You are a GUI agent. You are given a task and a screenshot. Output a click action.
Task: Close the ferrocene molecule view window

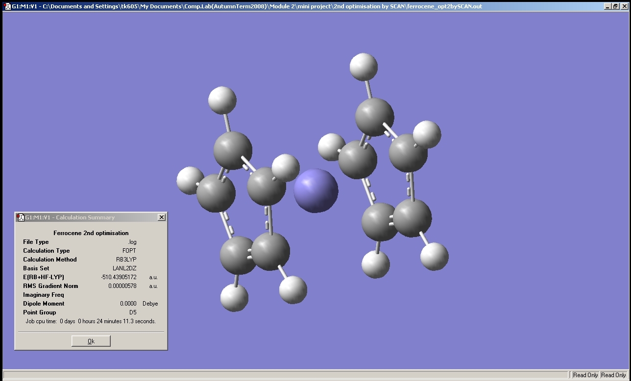tap(624, 6)
